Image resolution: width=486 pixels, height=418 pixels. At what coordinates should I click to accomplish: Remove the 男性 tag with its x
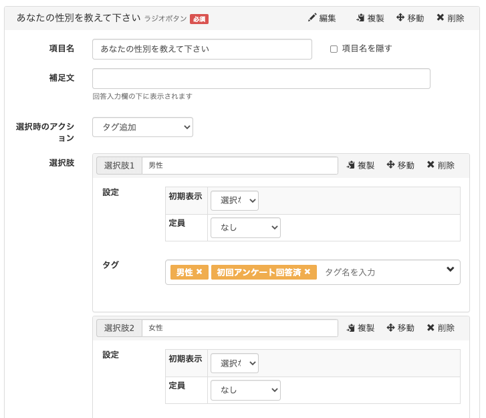pyautogui.click(x=199, y=272)
